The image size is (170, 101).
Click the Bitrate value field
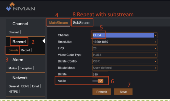click(x=100, y=74)
